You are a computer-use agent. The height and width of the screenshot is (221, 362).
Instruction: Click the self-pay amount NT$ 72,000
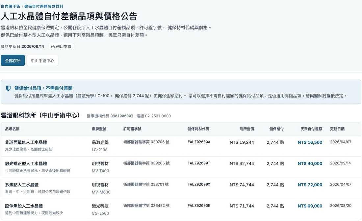pos(310,185)
